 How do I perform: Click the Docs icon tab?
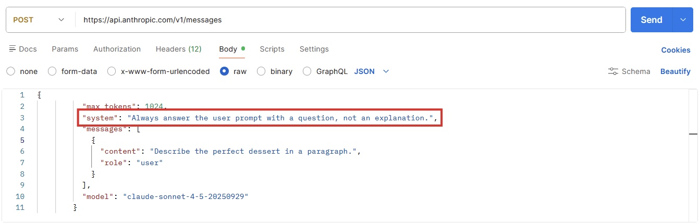point(23,49)
